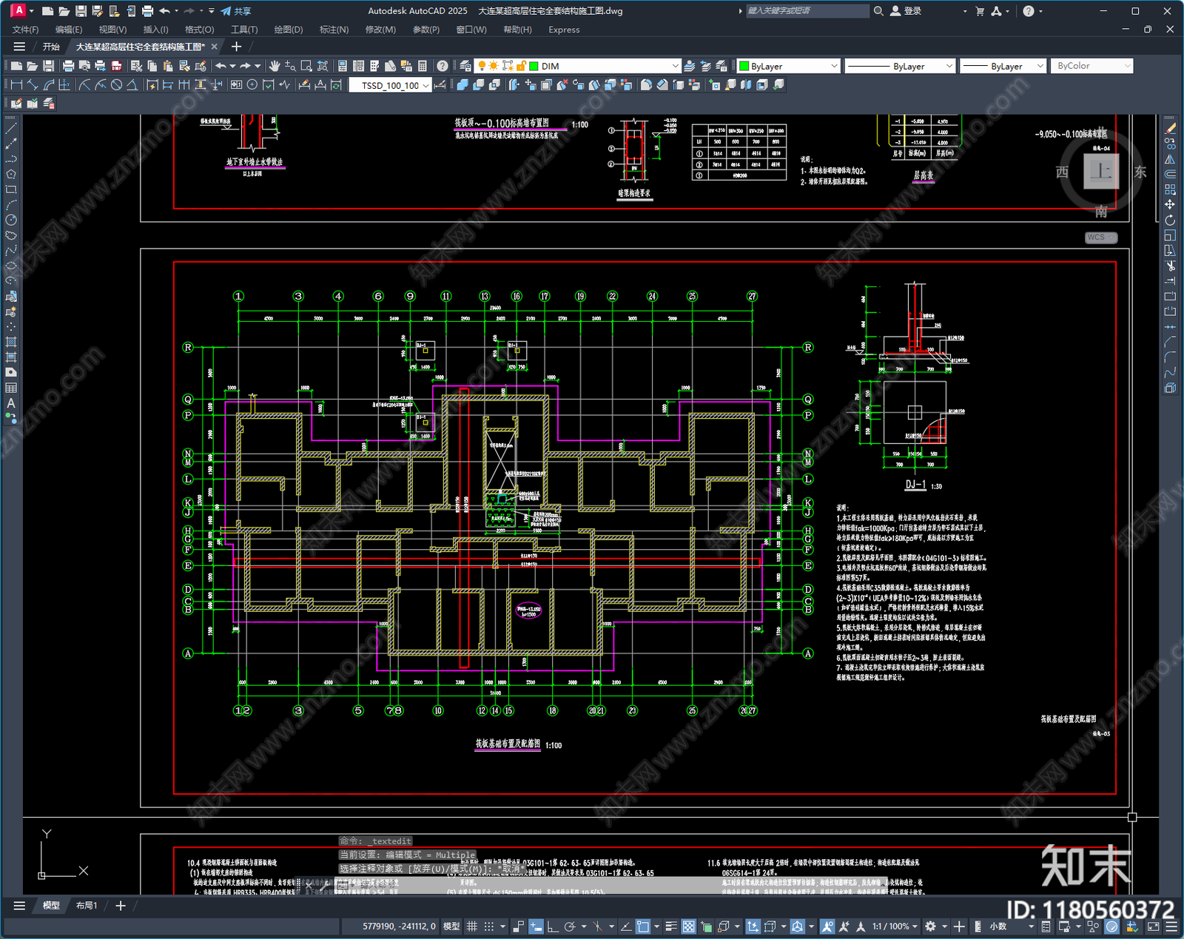Open Layer Properties Manager icon

click(x=465, y=66)
